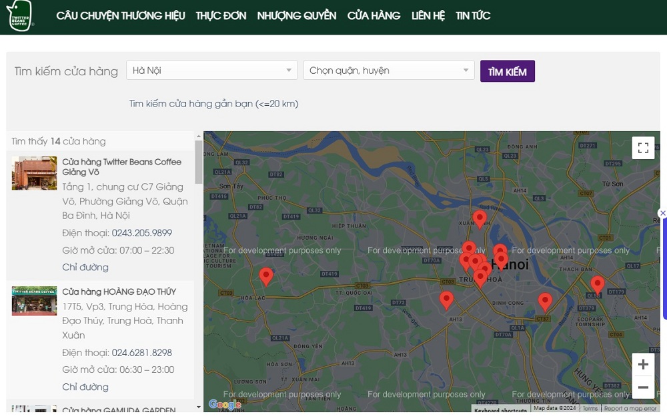Select Cửa hàng Twitter Beans Coffee Giảng Võ title
The width and height of the screenshot is (667, 420).
coord(121,167)
